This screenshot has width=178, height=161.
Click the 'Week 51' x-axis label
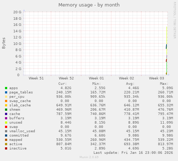point(36,78)
